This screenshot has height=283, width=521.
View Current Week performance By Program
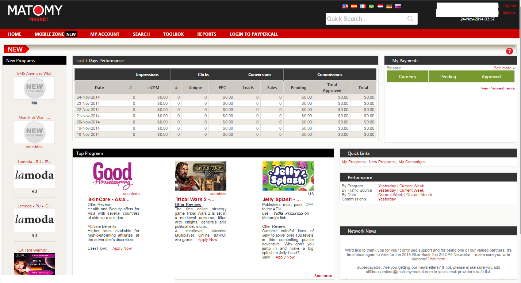coord(412,186)
